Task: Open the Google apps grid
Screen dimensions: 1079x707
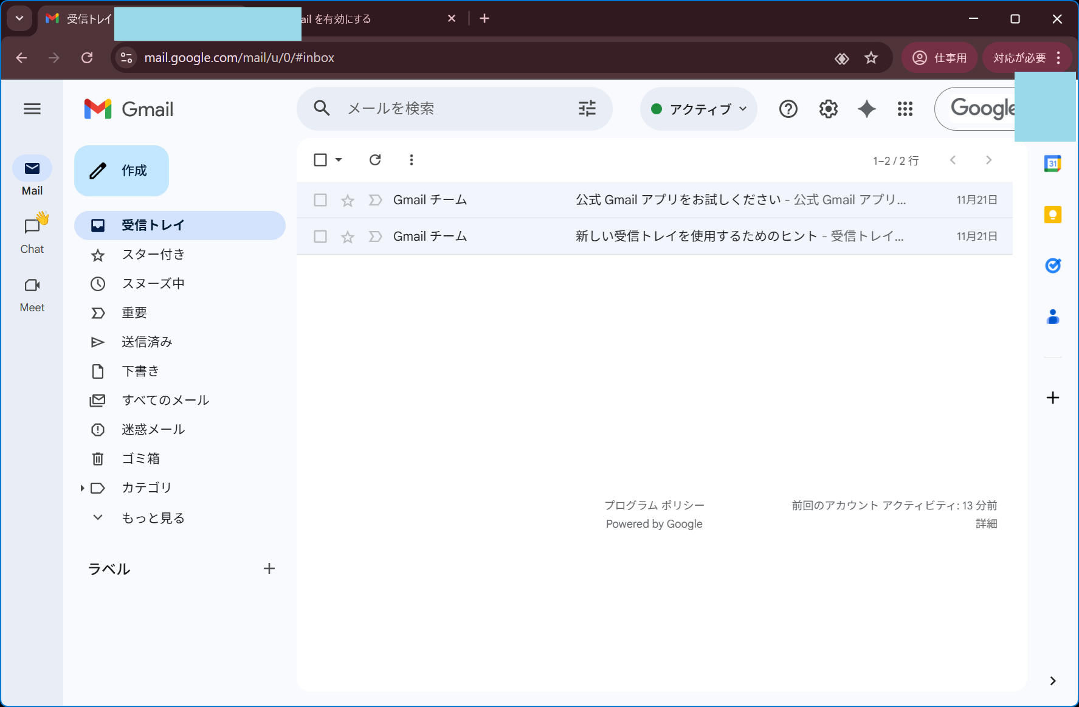Action: pos(905,109)
